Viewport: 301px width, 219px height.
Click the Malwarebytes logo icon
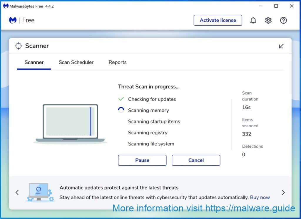click(x=13, y=20)
